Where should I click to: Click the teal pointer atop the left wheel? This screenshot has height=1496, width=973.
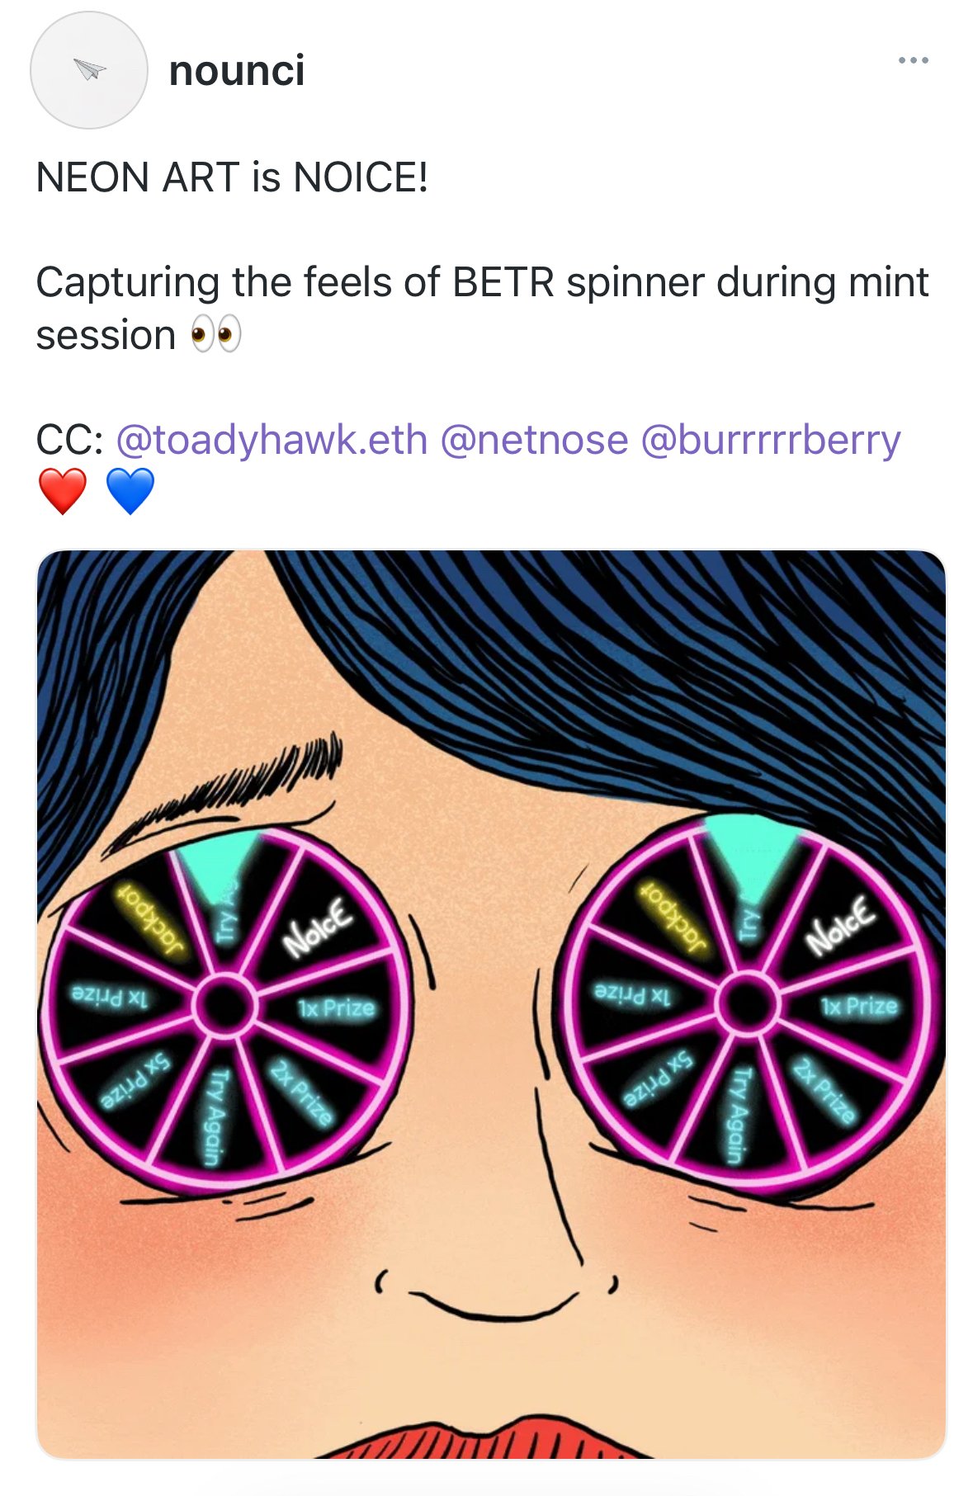coord(219,858)
